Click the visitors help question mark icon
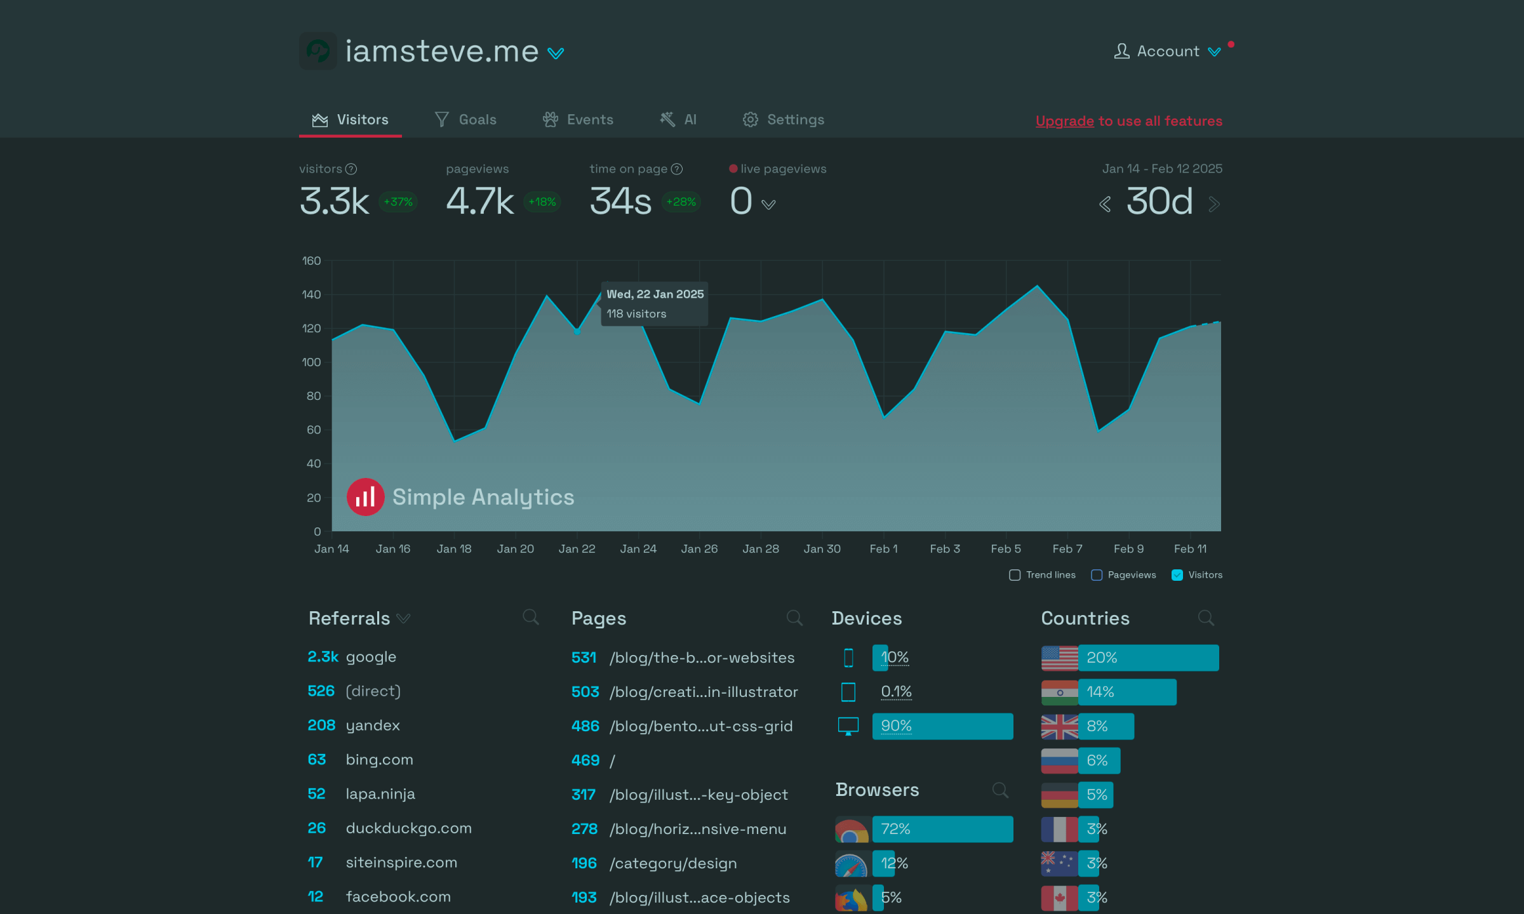The height and width of the screenshot is (914, 1524). point(351,169)
